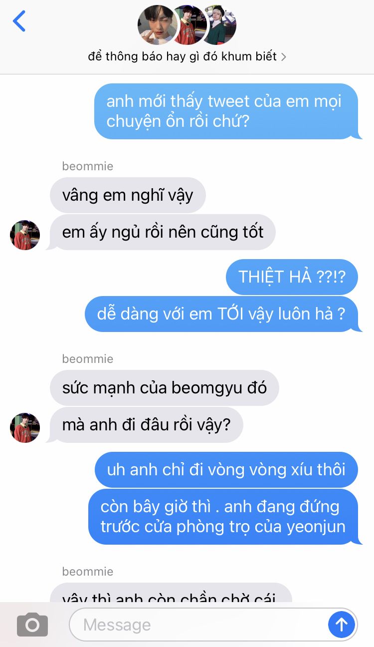Select the 'vâng em nghĩ vậy' bubble
The image size is (374, 647).
(128, 195)
